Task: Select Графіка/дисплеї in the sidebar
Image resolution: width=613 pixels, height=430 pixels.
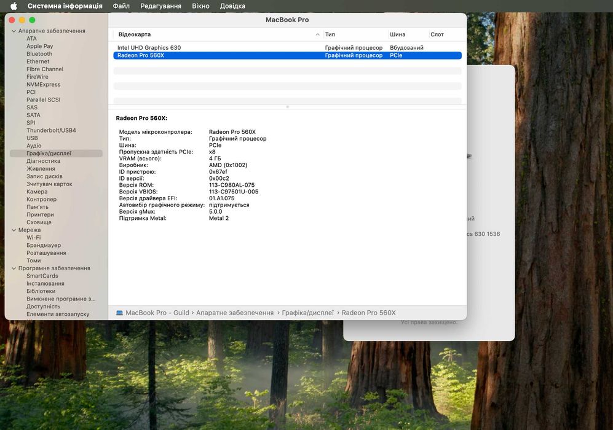Action: (x=56, y=154)
